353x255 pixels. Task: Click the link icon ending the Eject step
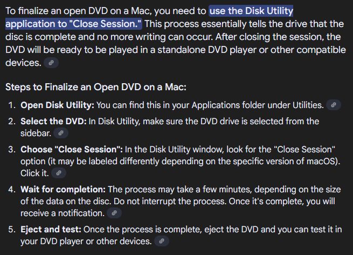point(162,241)
